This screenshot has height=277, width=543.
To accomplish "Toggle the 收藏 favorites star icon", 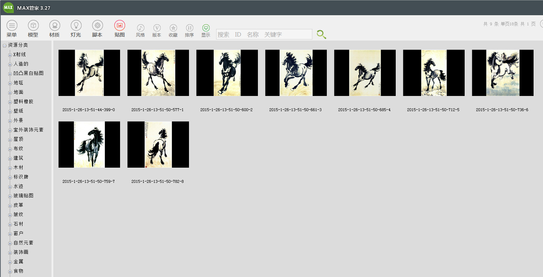I will [x=173, y=28].
